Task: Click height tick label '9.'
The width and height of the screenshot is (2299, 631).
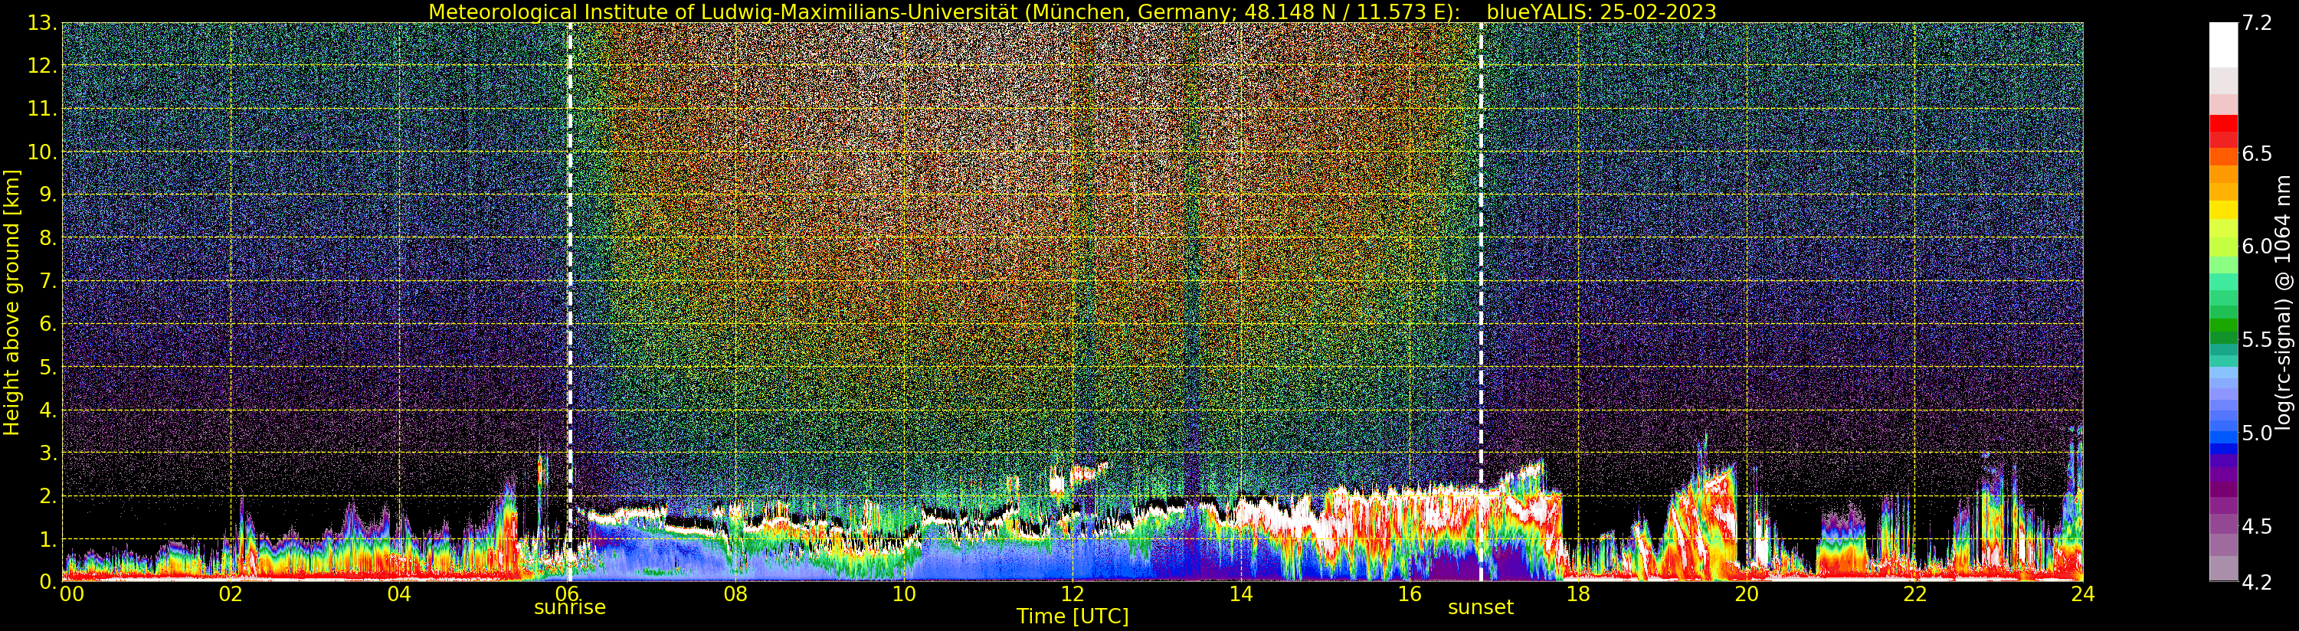Action: click(47, 195)
